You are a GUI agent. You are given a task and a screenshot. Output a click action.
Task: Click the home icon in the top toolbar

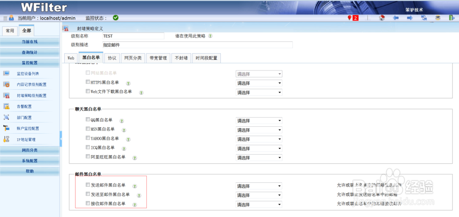[x=382, y=18]
